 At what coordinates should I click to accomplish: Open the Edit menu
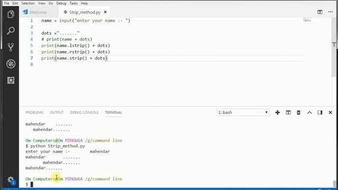(x=15, y=3)
